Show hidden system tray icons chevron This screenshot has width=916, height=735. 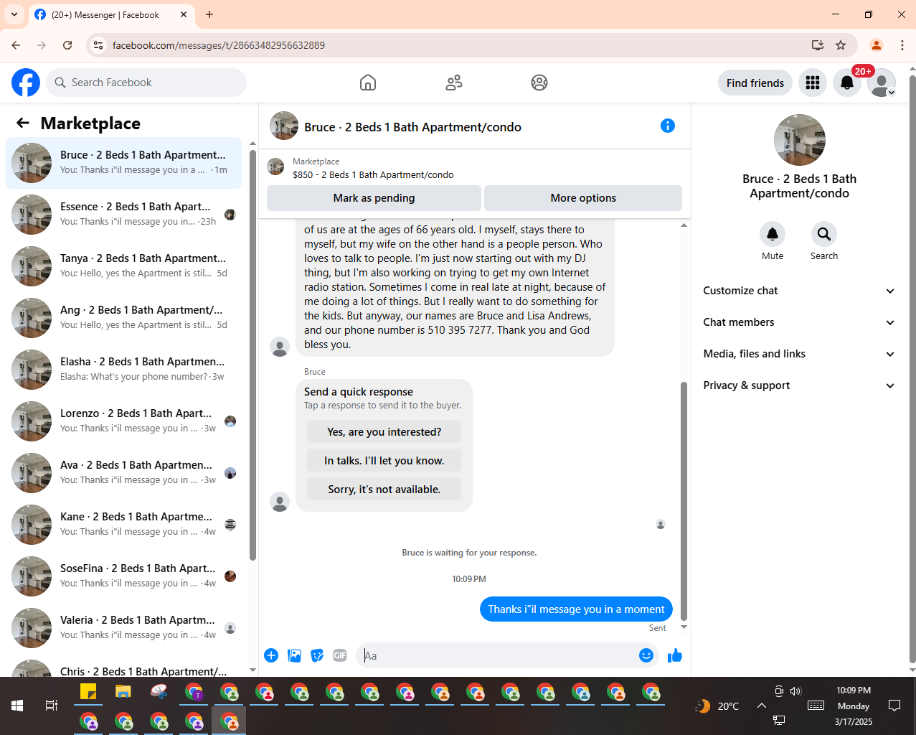tap(761, 706)
